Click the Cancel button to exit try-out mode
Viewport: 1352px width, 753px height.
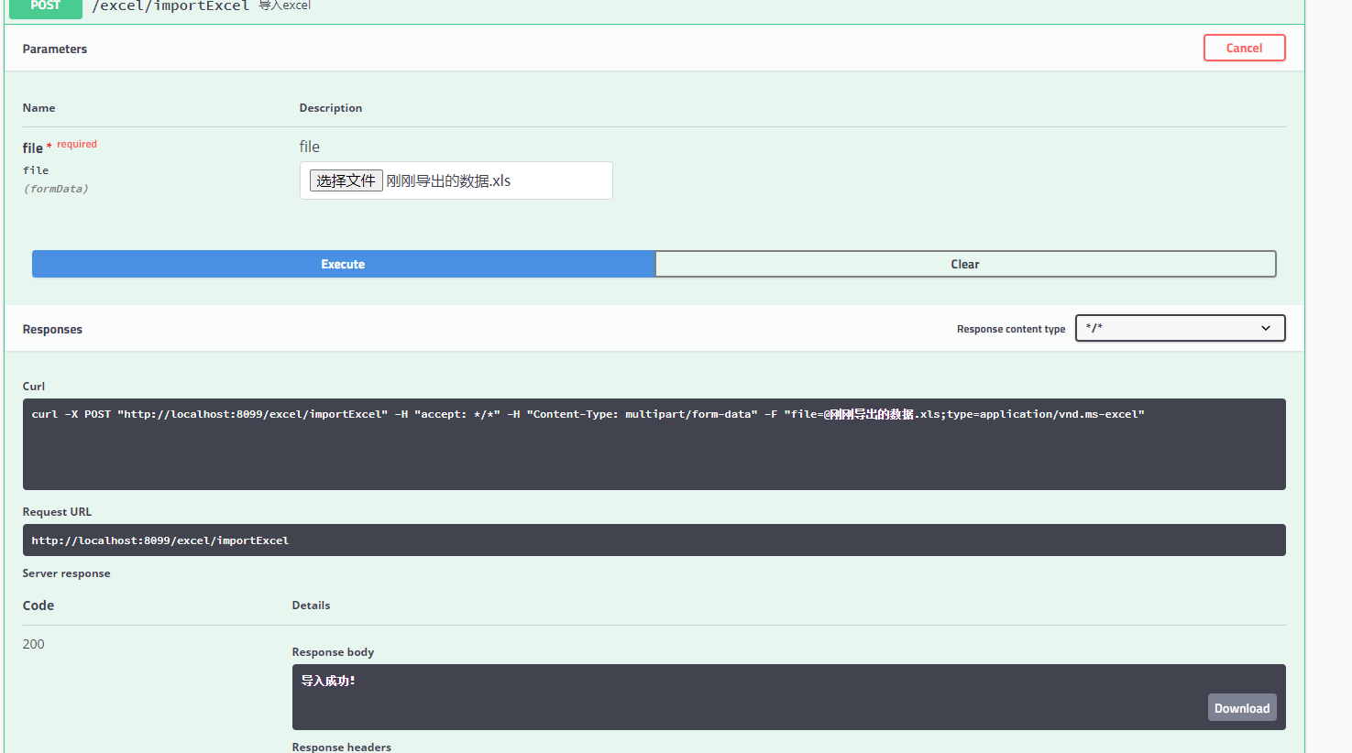coord(1244,48)
